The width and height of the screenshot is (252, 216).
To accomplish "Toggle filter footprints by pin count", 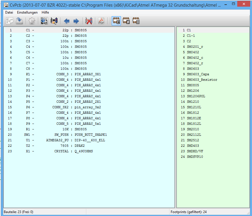I will coord(126,21).
